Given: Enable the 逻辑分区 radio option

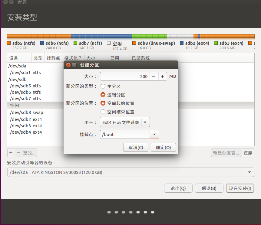Looking at the screenshot, I should click(103, 94).
